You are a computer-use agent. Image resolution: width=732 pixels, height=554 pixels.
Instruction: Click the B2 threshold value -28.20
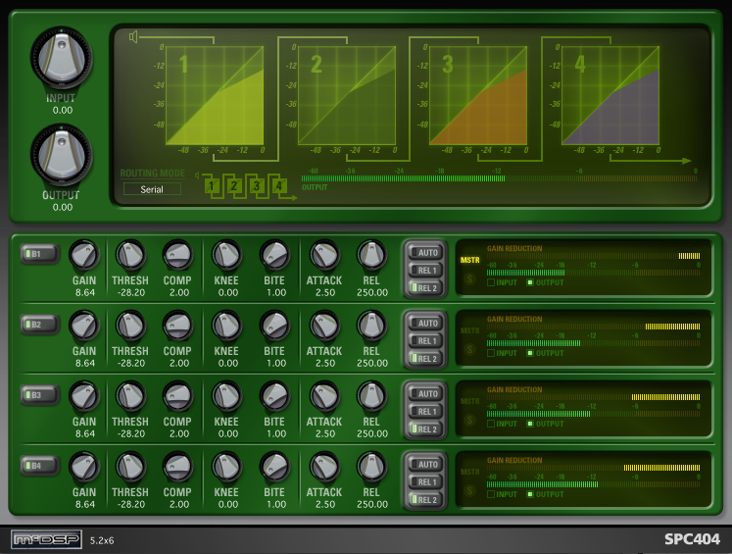(x=130, y=364)
